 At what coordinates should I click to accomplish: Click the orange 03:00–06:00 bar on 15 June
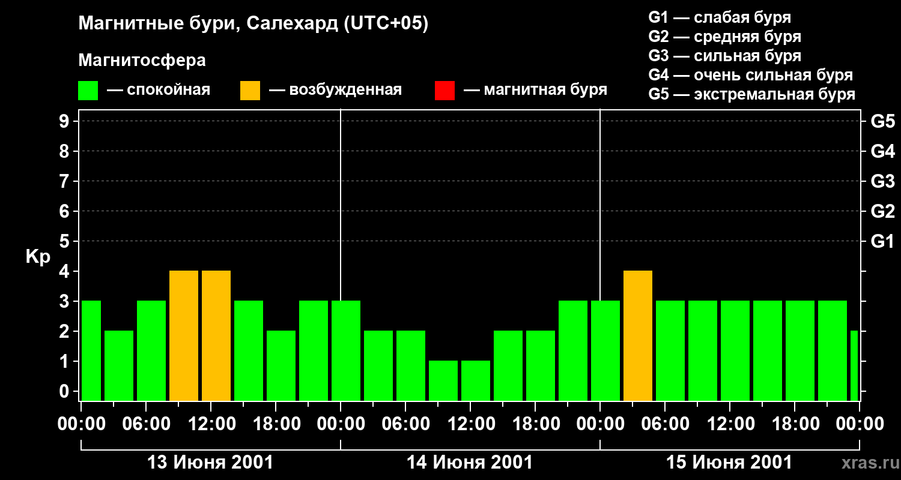coord(638,336)
